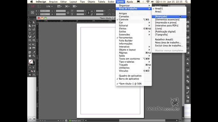
Task: Rewind the video playback
Action: pyautogui.click(x=30, y=119)
